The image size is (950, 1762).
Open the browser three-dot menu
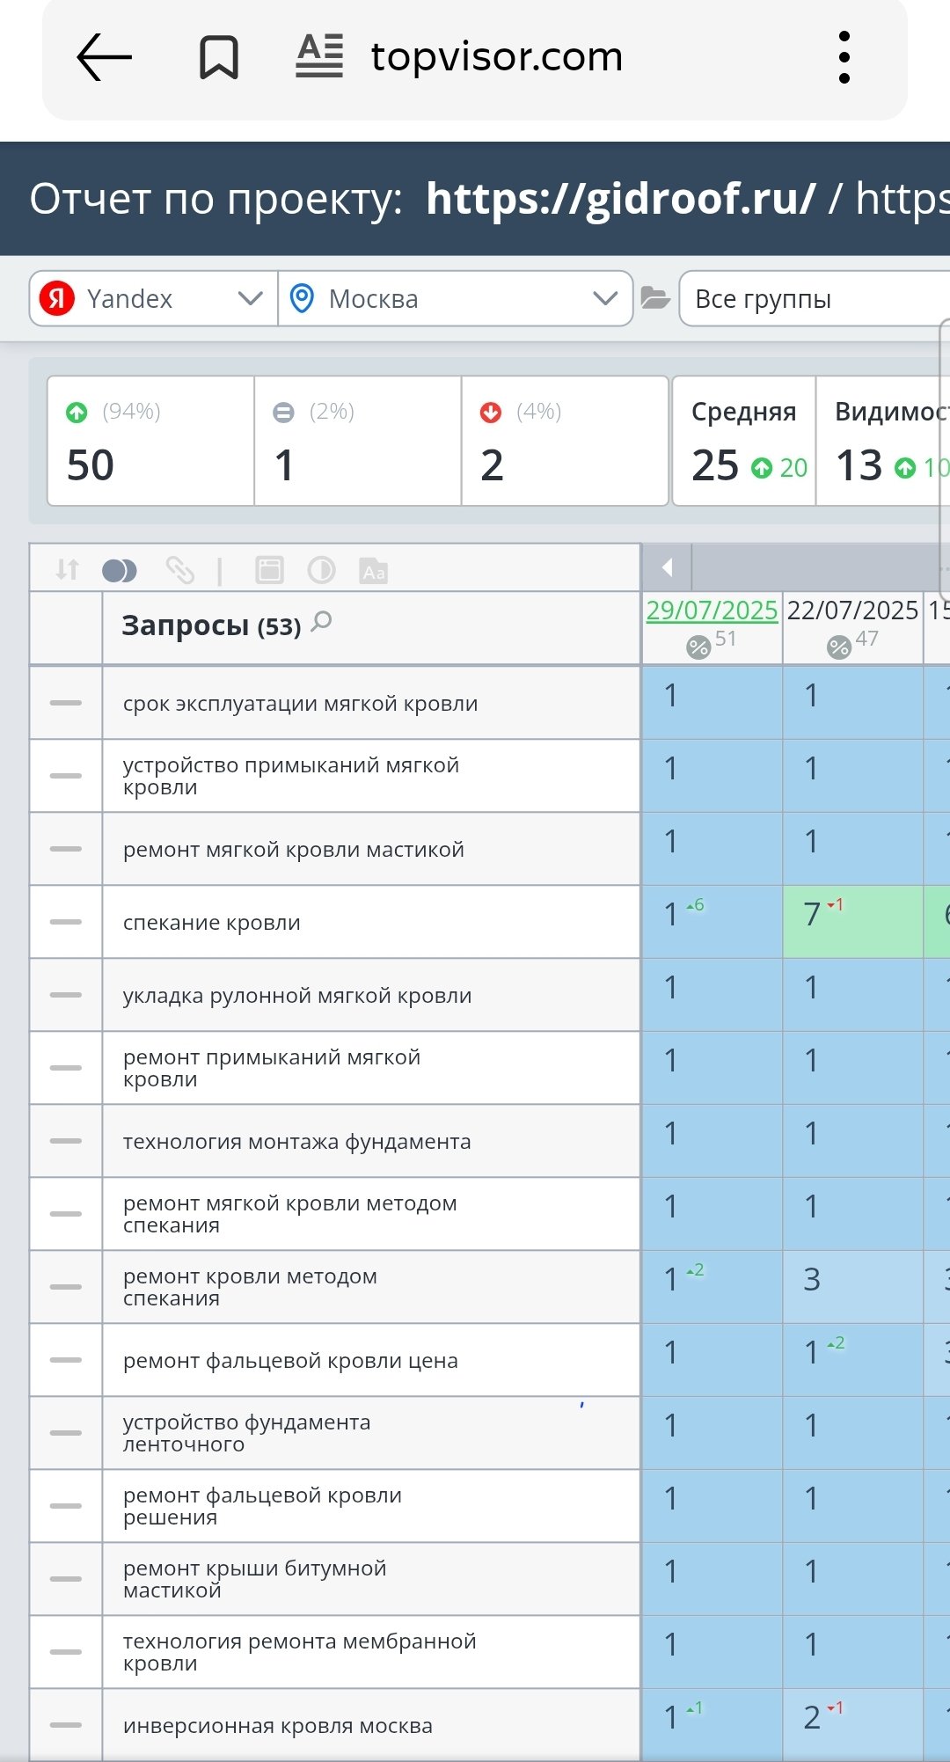click(844, 58)
